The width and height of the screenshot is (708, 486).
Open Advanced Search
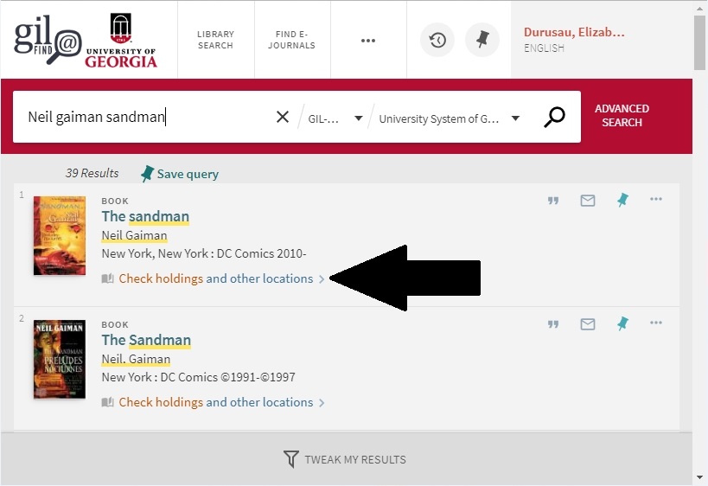click(x=622, y=116)
